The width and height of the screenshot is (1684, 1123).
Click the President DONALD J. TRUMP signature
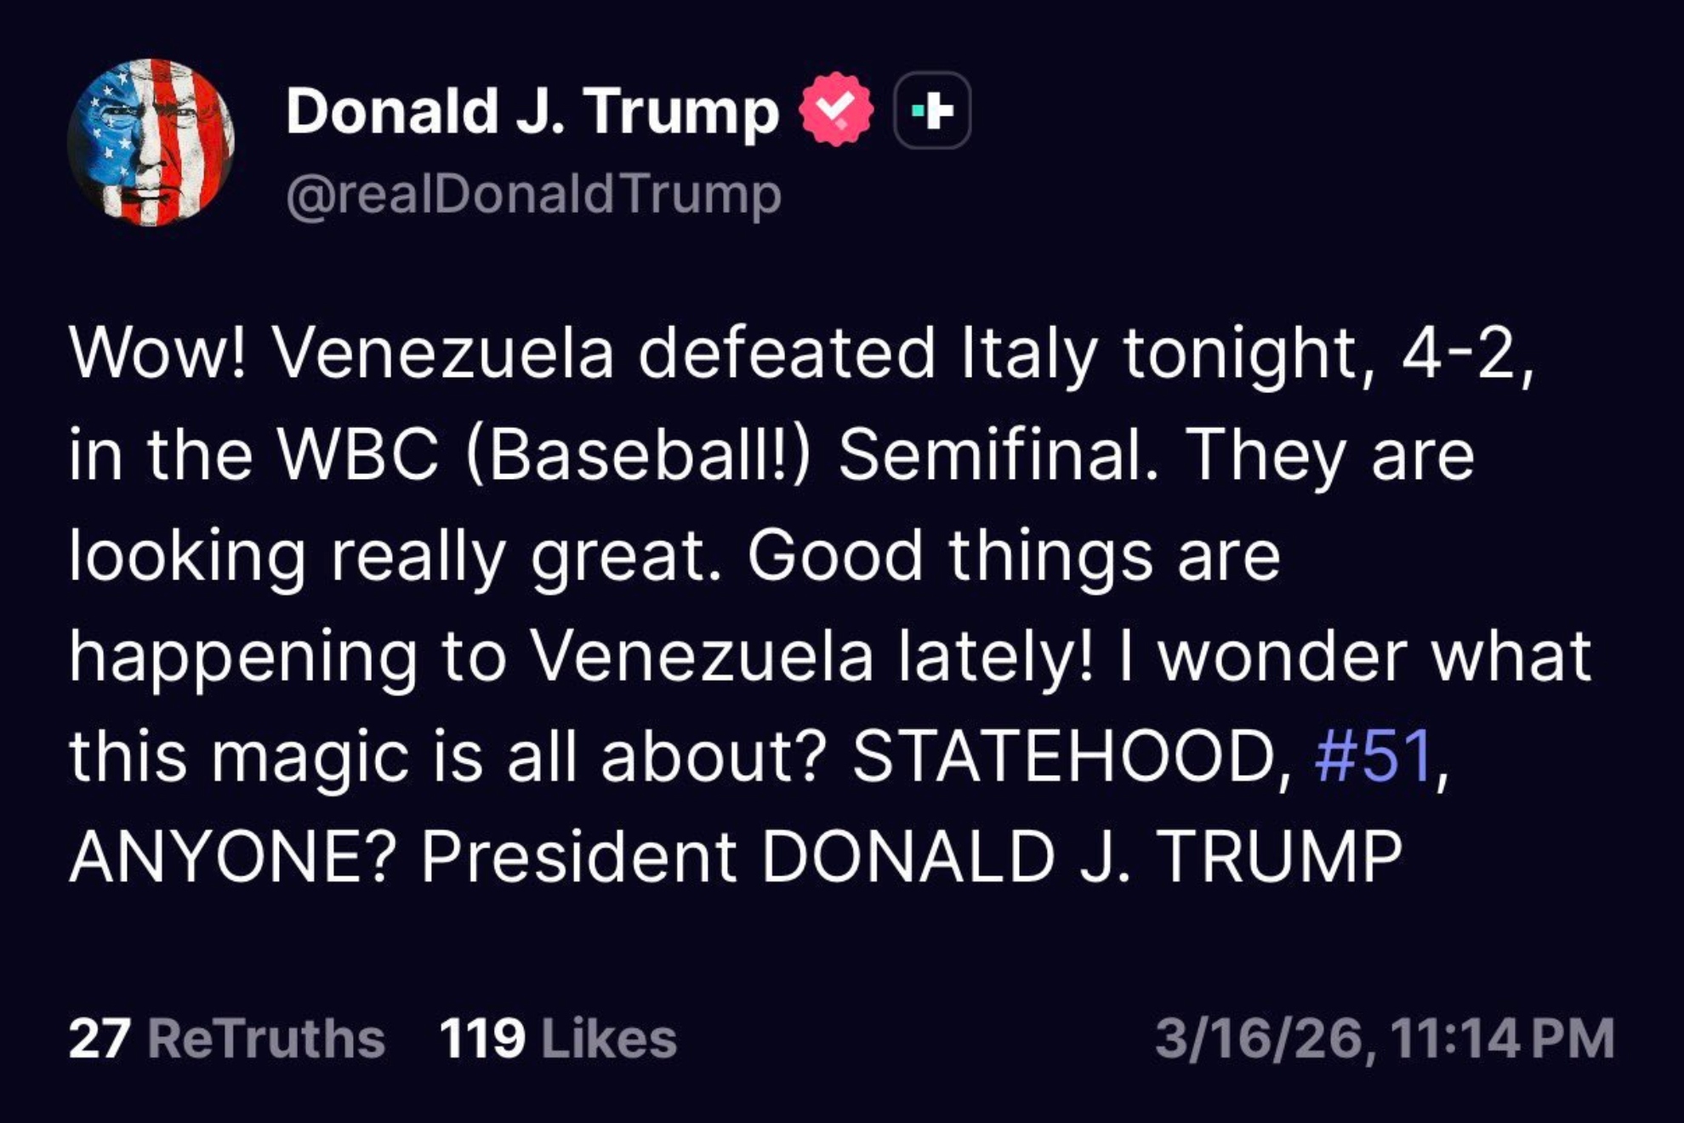[x=910, y=857]
